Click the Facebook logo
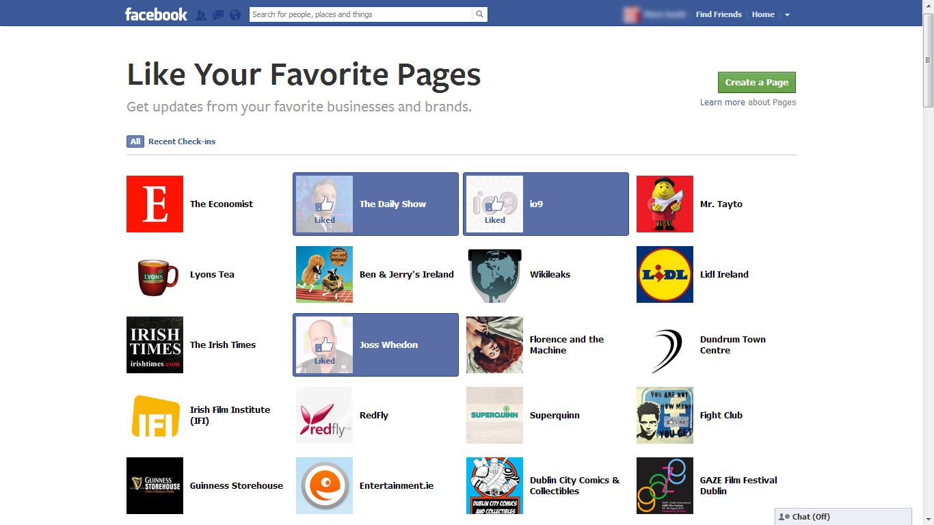 [156, 14]
